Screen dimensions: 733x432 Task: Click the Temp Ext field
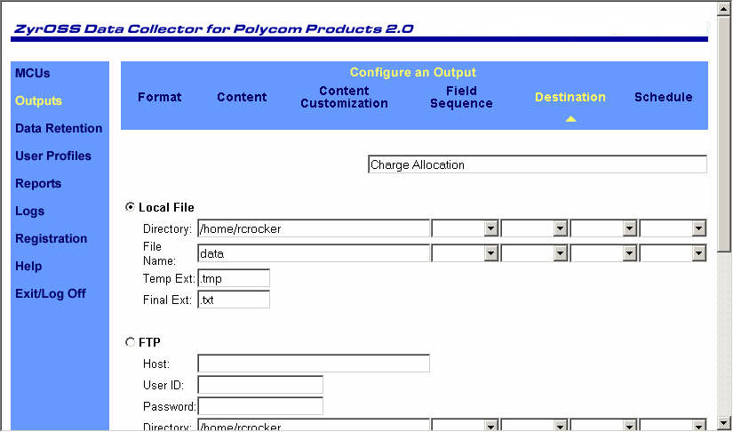[234, 278]
